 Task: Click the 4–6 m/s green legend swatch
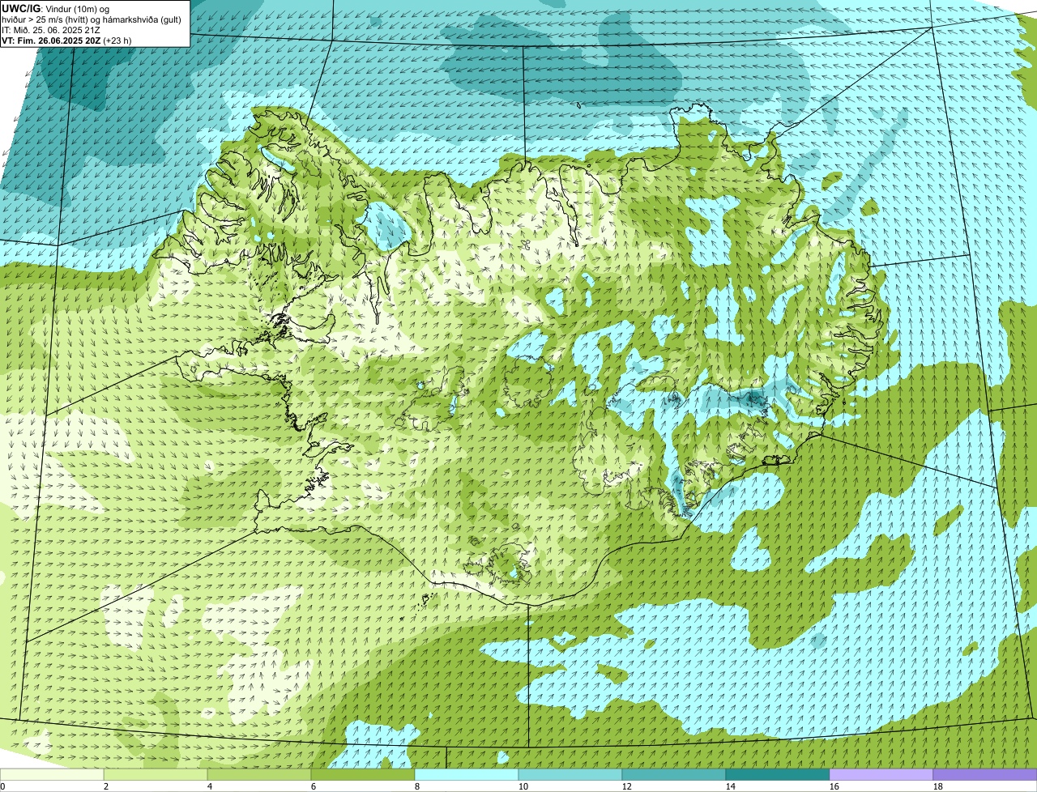click(x=259, y=775)
